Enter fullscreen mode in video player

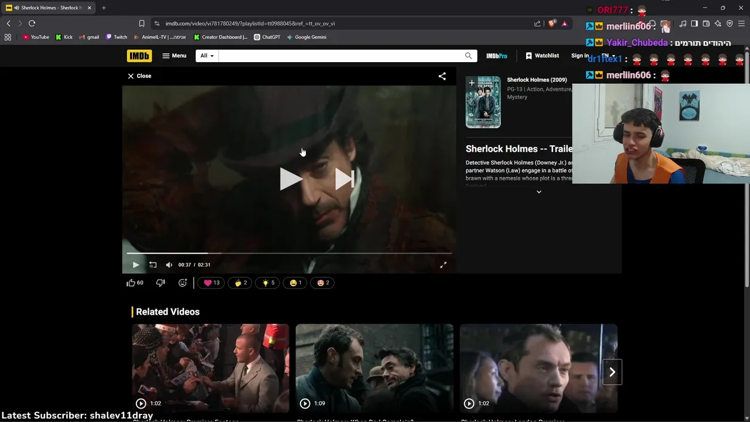pyautogui.click(x=444, y=265)
